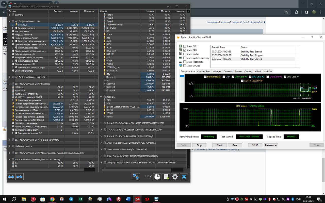Click the Bluetooth tray icon
Screen dimensions: 325x203
coord(292,199)
